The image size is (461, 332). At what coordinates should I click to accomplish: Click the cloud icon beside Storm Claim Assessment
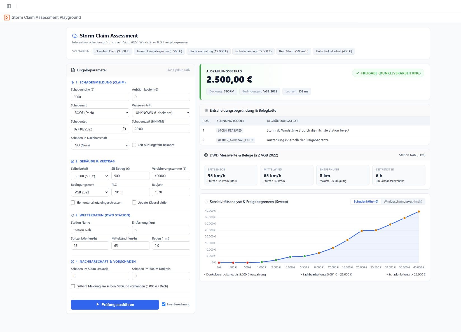coord(75,36)
